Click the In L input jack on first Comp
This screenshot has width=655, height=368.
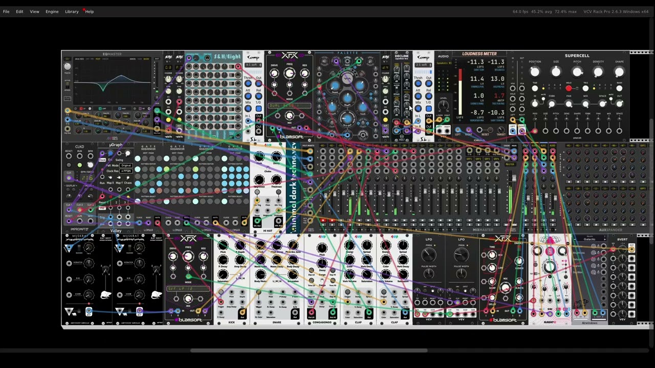pyautogui.click(x=248, y=122)
